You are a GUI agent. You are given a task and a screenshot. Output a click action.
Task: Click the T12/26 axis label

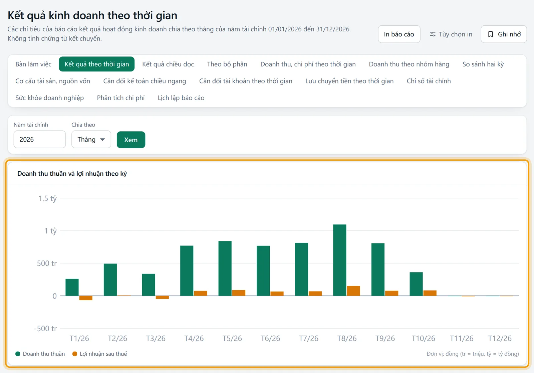pyautogui.click(x=500, y=339)
